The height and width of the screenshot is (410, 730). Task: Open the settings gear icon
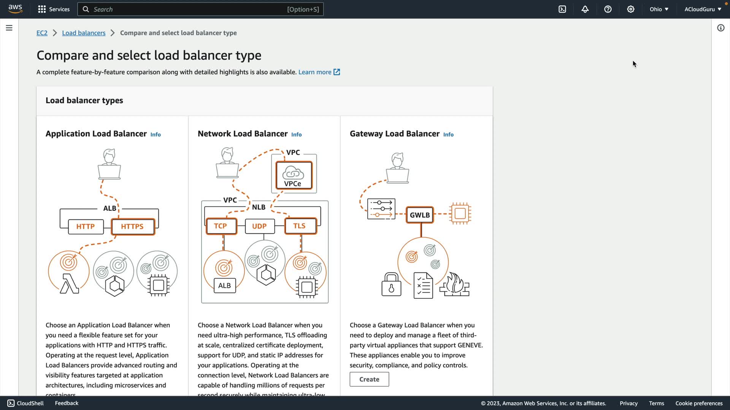tap(630, 9)
